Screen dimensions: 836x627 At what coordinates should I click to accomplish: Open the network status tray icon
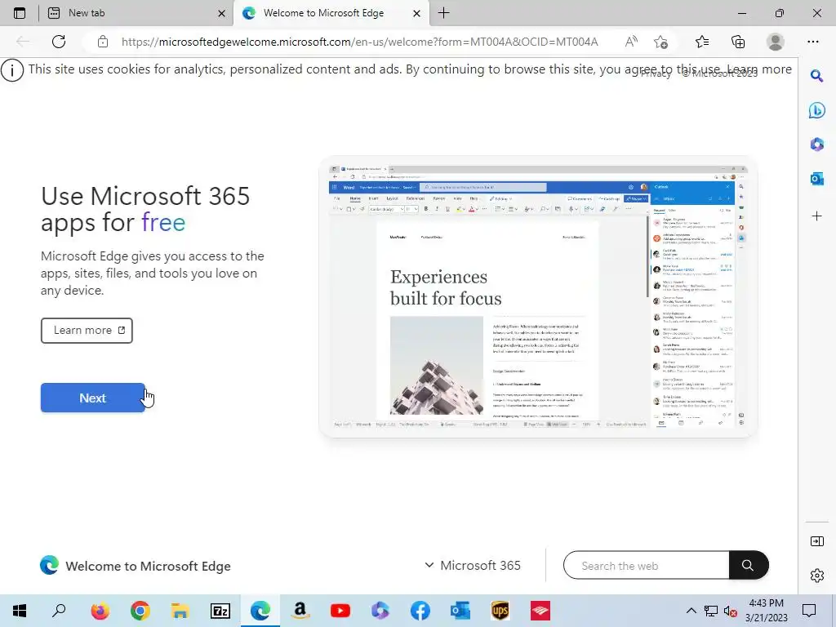(x=711, y=611)
